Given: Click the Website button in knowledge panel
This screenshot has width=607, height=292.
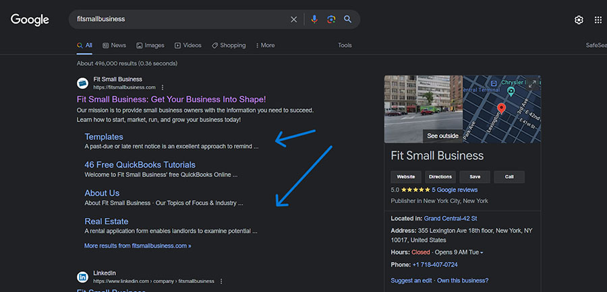Looking at the screenshot, I should pyautogui.click(x=406, y=177).
